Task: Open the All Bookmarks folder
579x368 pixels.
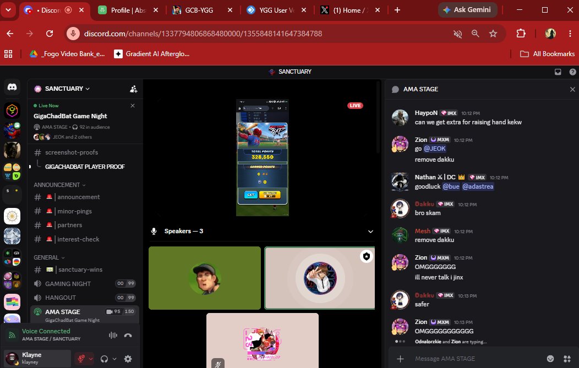Action: pyautogui.click(x=547, y=54)
